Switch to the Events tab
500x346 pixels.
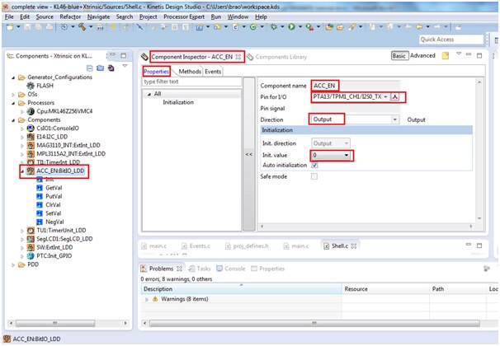click(213, 72)
